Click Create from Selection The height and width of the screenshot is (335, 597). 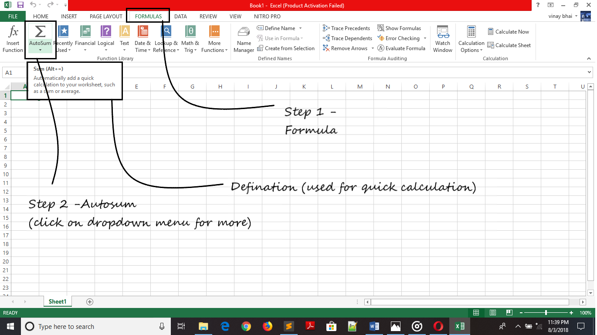pos(285,48)
